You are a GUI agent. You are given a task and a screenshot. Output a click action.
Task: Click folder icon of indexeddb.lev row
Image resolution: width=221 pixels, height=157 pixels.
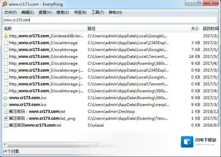coord(6,36)
